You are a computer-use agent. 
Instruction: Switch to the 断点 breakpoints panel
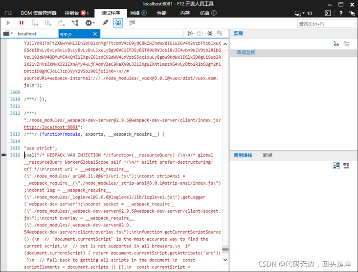268,155
